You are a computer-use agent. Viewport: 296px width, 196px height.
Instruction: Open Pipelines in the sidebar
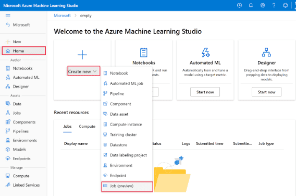(x=17, y=131)
